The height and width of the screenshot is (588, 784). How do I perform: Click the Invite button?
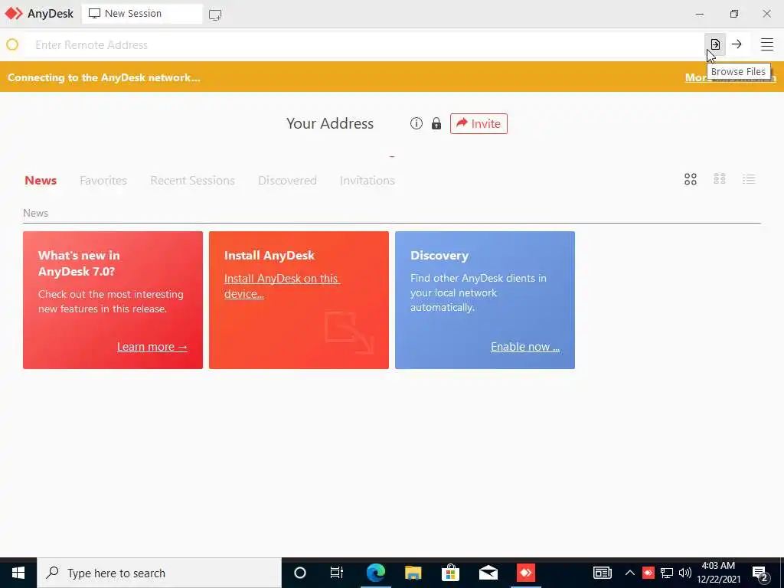point(479,123)
